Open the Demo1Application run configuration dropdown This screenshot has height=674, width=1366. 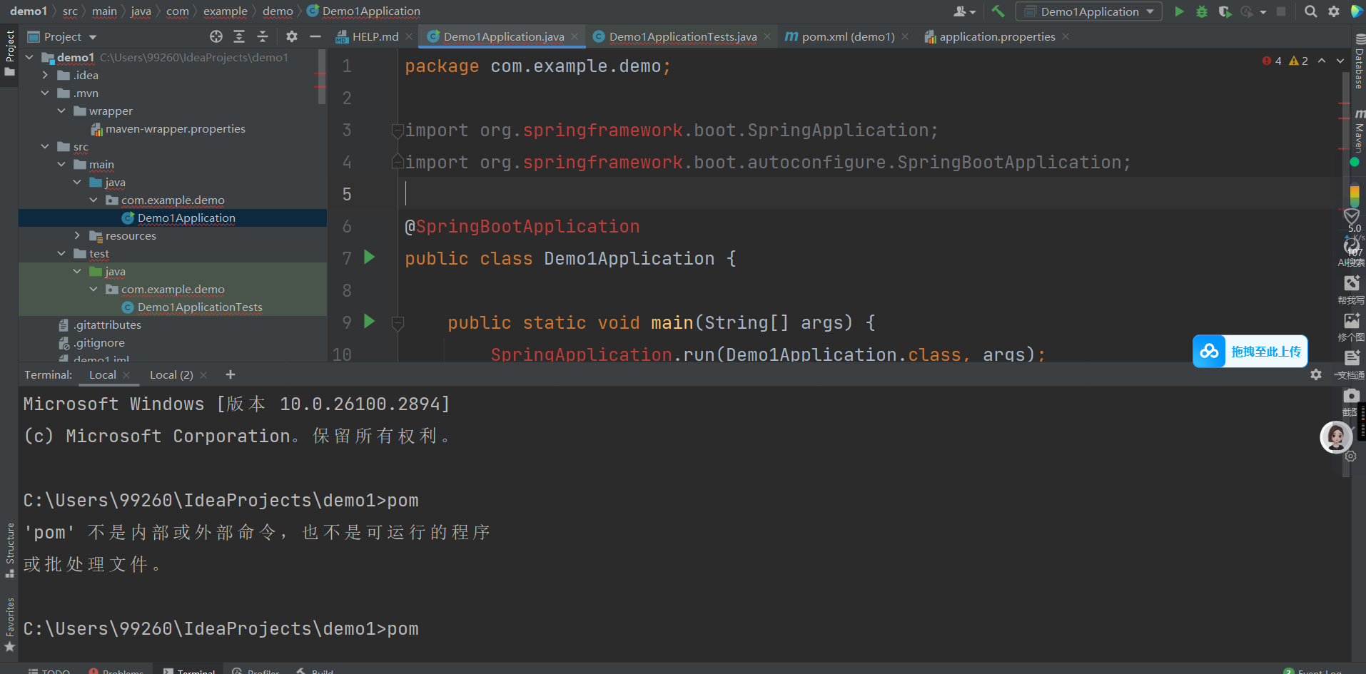coord(1089,11)
